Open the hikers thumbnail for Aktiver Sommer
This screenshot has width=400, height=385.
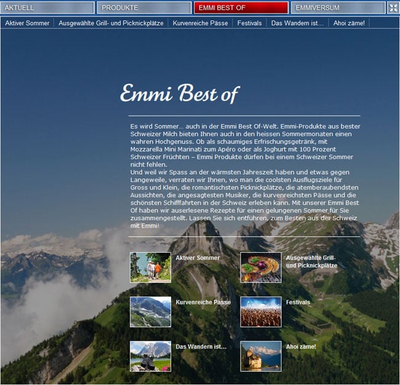click(151, 268)
